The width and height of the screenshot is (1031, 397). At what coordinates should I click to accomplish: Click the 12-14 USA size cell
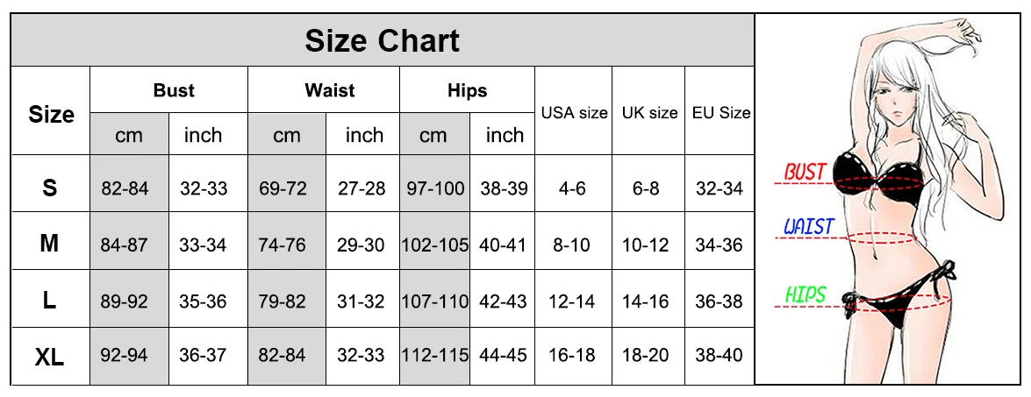(x=571, y=302)
